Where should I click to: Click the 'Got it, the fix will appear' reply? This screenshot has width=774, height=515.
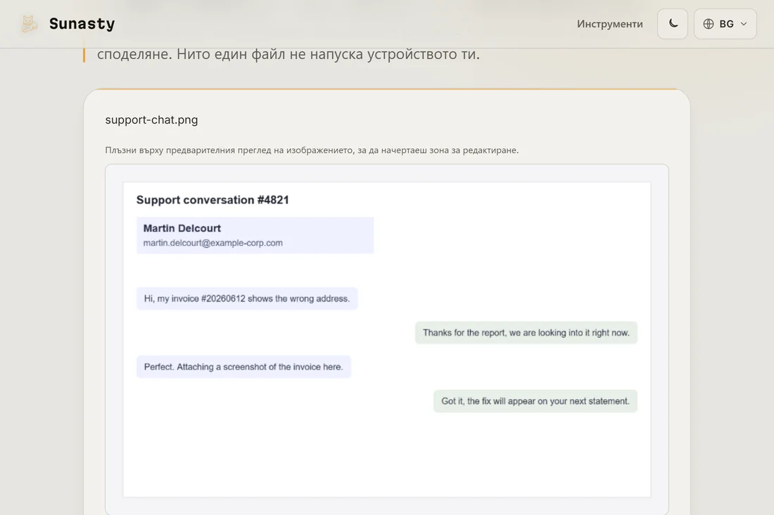pos(535,401)
